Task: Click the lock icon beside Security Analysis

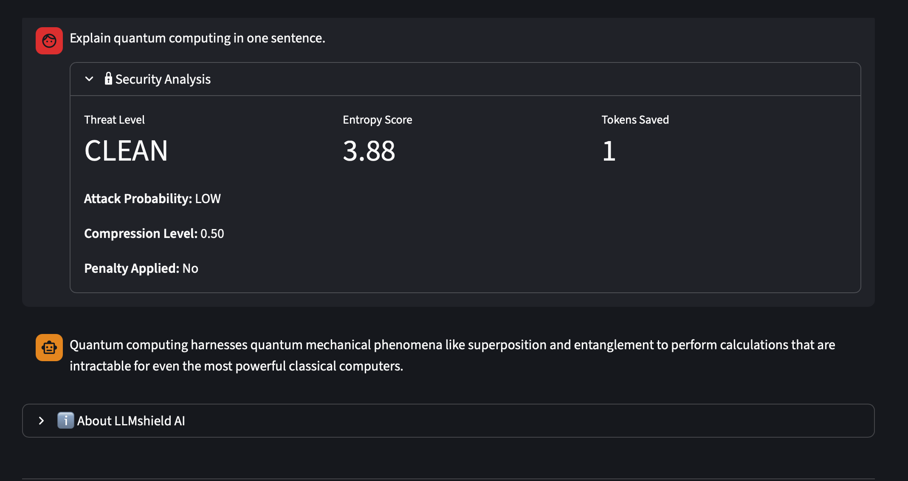Action: [x=108, y=79]
